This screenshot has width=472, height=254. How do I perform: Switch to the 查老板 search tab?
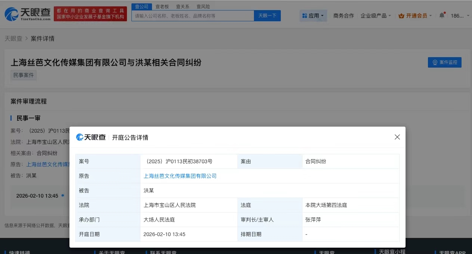162,6
